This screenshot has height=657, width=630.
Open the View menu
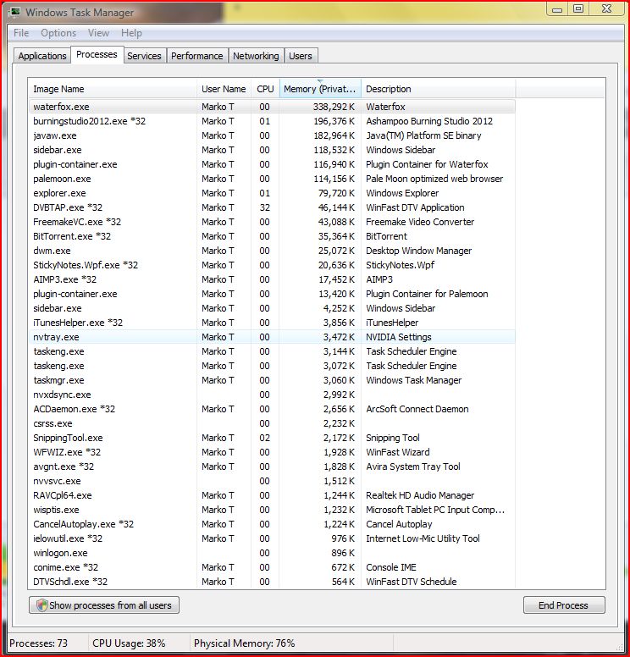(98, 33)
